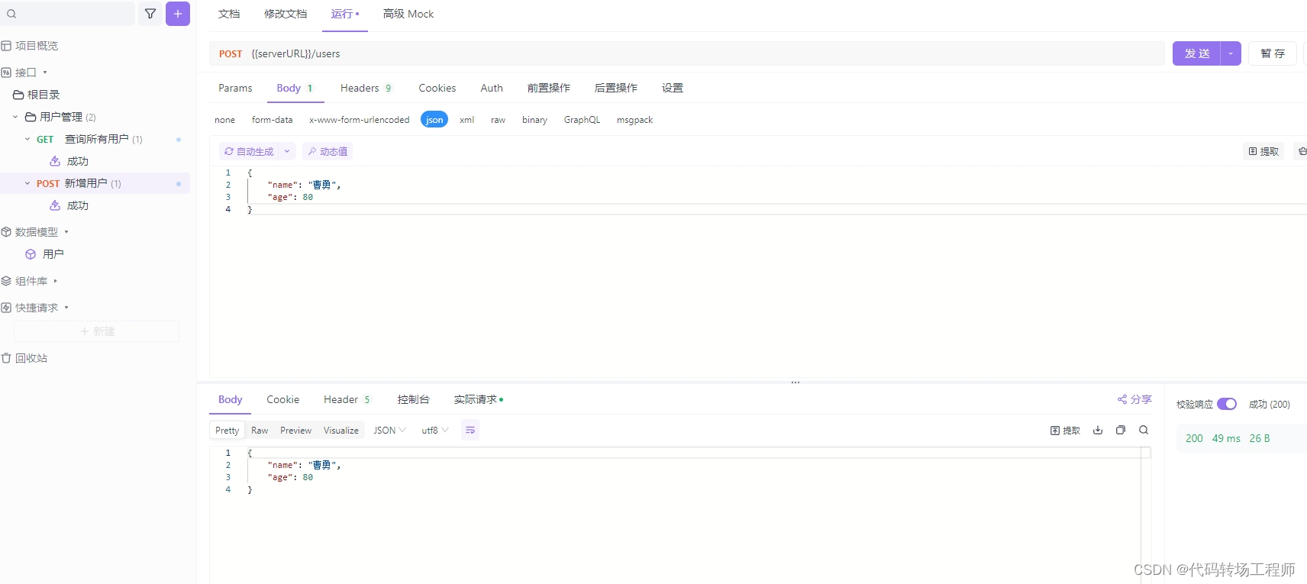Image resolution: width=1307 pixels, height=584 pixels.
Task: Click the 回收站 trash icon
Action: click(6, 358)
